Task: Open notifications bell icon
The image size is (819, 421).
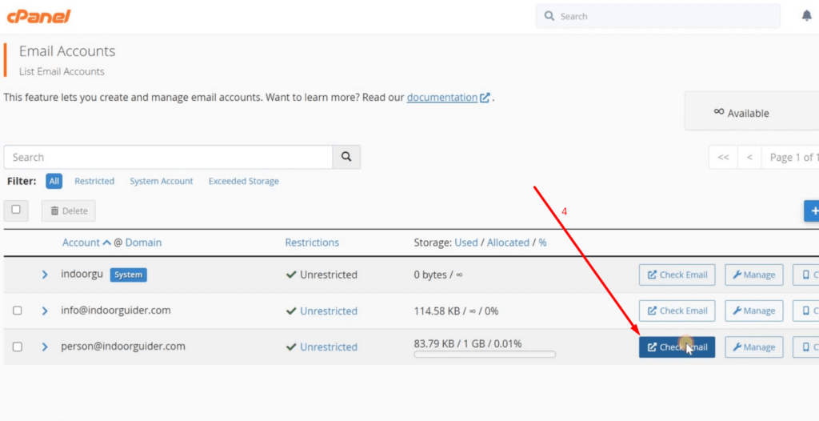Action: tap(807, 16)
